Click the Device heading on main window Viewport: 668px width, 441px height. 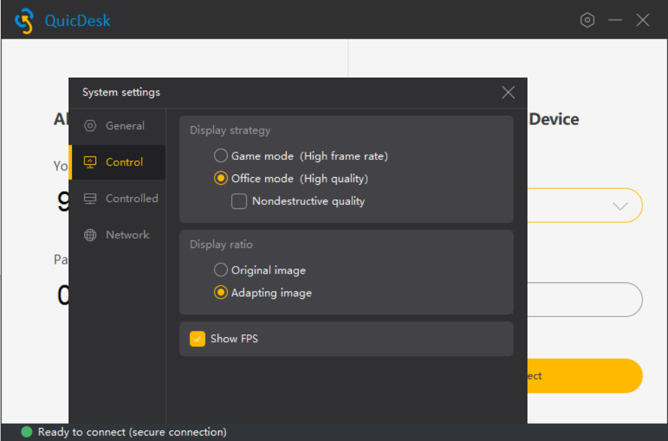[x=554, y=119]
